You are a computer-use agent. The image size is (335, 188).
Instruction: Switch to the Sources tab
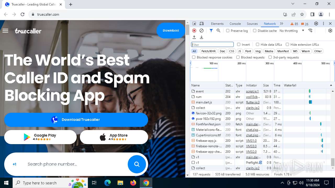pyautogui.click(x=252, y=23)
